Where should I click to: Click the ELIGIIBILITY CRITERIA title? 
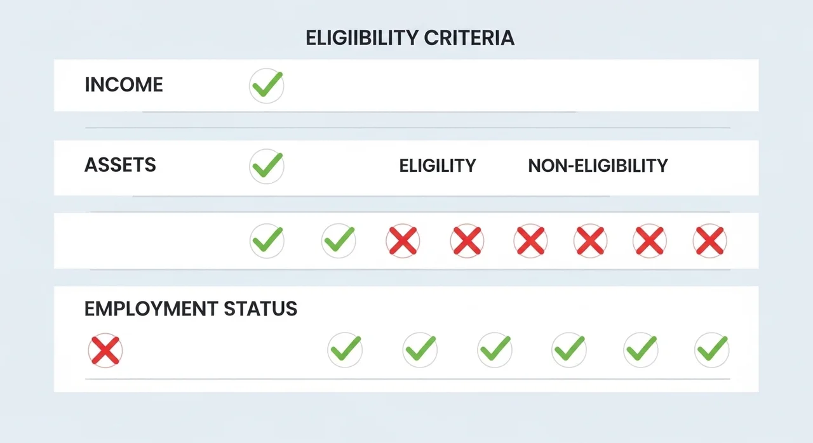click(x=410, y=38)
